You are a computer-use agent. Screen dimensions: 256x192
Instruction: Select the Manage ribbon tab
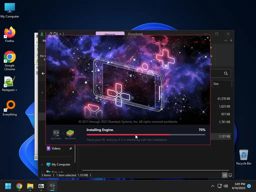click(110, 33)
